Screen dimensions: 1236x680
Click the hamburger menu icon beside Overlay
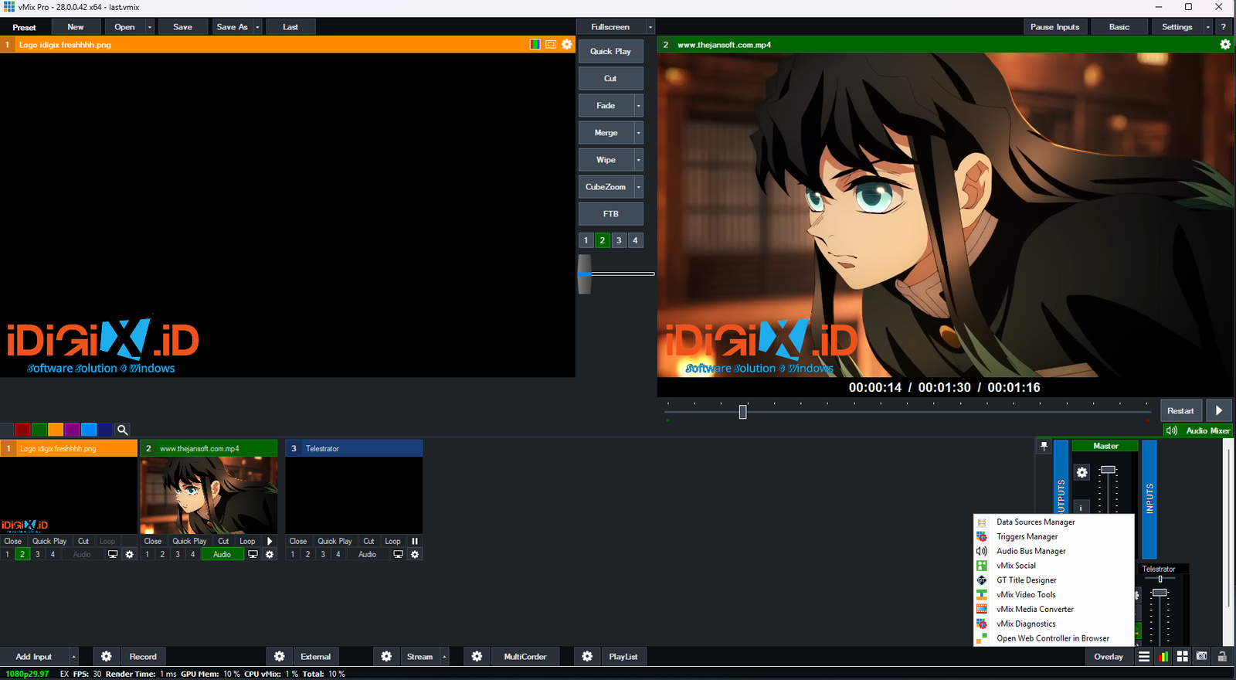(1144, 656)
